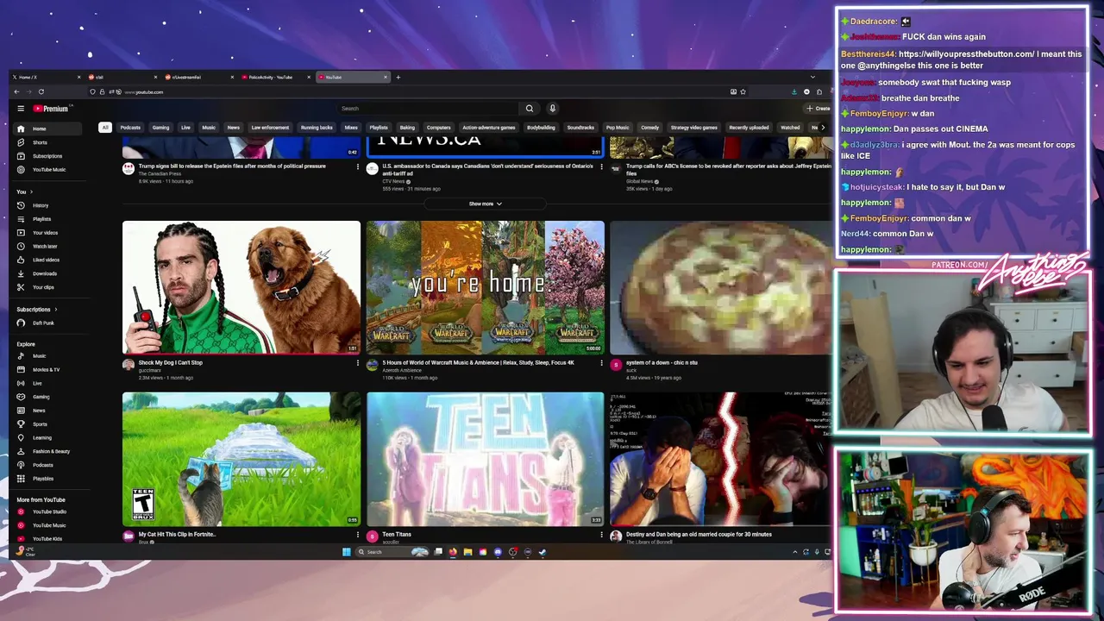Click the Create button
The height and width of the screenshot is (621, 1104).
tap(819, 109)
